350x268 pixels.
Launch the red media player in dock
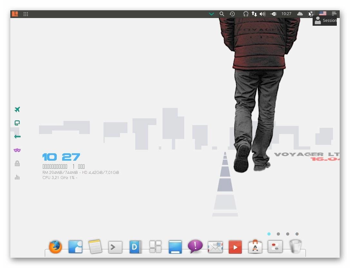click(235, 247)
